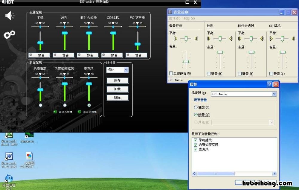Click the 波形 balance slider in IDT panel
299x190 pixels.
(65, 27)
